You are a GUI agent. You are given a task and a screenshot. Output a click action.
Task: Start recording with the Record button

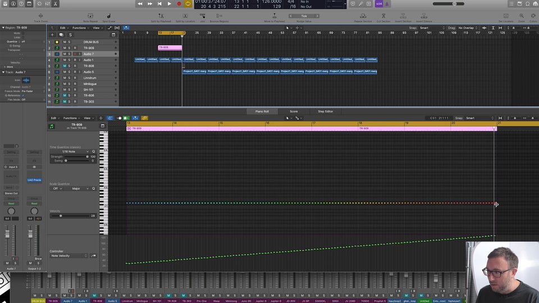179,4
